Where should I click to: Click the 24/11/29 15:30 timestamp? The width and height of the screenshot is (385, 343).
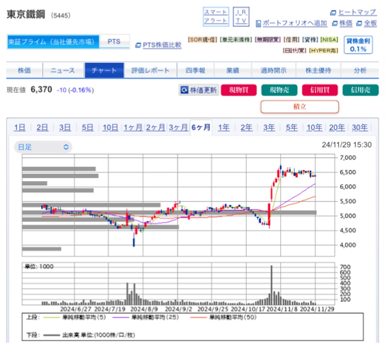347,145
